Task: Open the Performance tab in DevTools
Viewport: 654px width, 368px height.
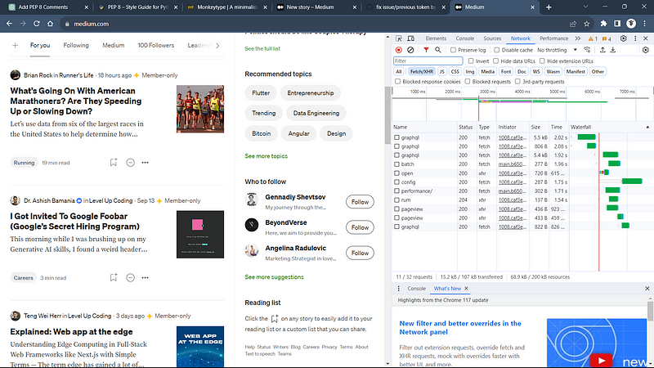Action: tap(553, 38)
